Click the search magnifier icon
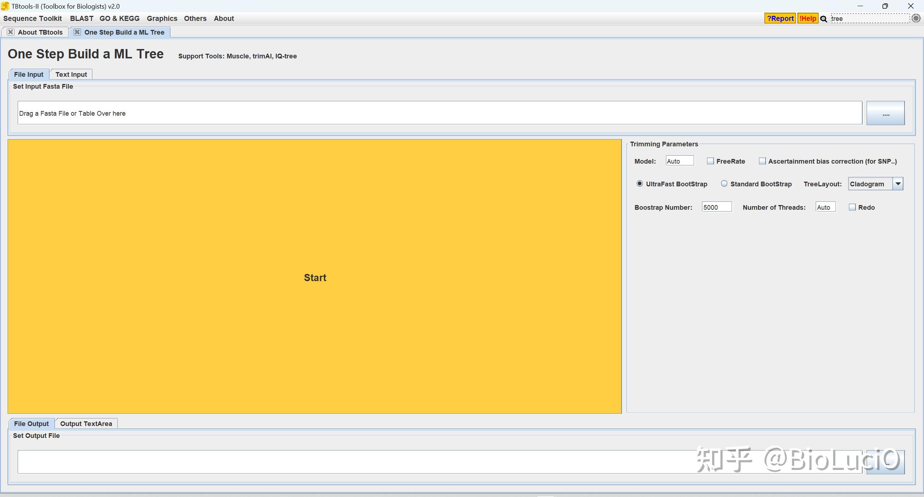Viewport: 924px width, 497px height. pos(823,19)
